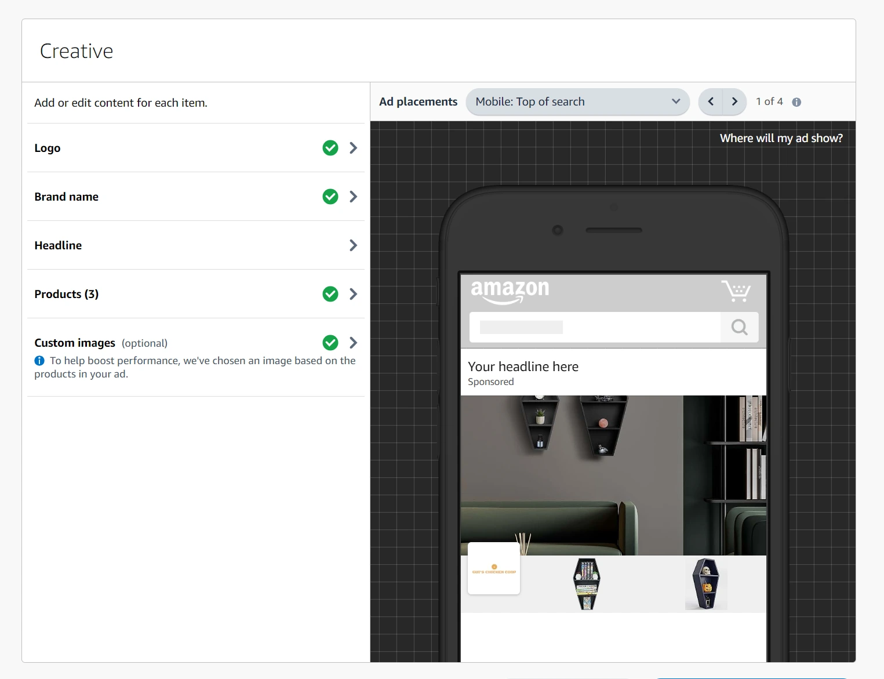Viewport: 884px width, 679px height.
Task: Click the green checkmark next to Brand name
Action: point(330,197)
